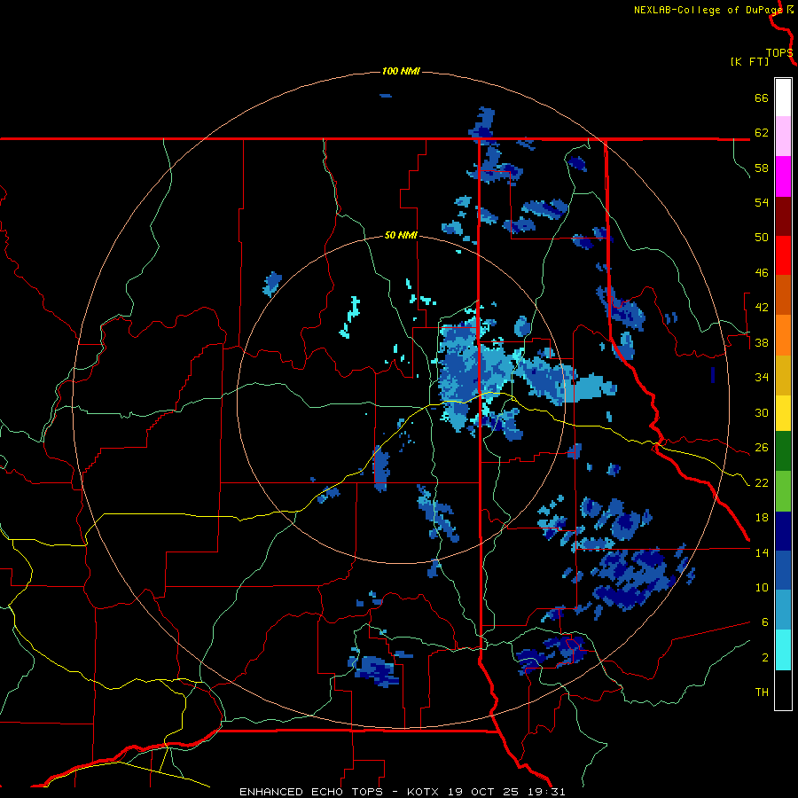Image resolution: width=798 pixels, height=798 pixels.
Task: Click the '10' legend label
Action: (x=762, y=587)
